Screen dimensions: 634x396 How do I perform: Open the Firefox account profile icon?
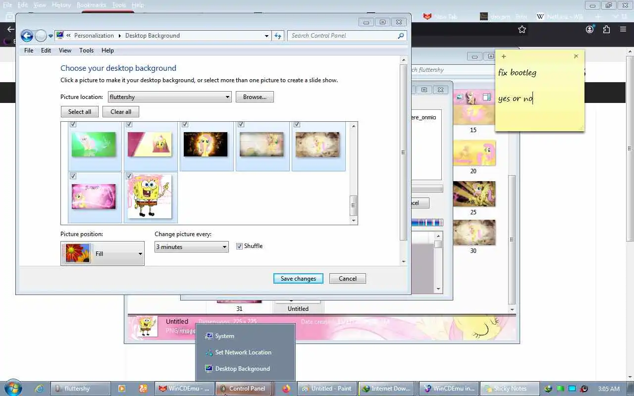coord(589,30)
